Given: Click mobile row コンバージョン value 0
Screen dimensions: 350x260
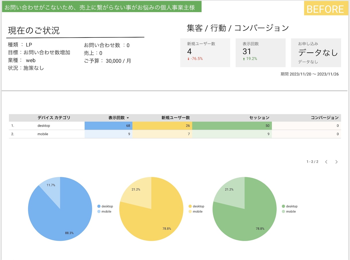Looking at the screenshot, I should (x=338, y=134).
